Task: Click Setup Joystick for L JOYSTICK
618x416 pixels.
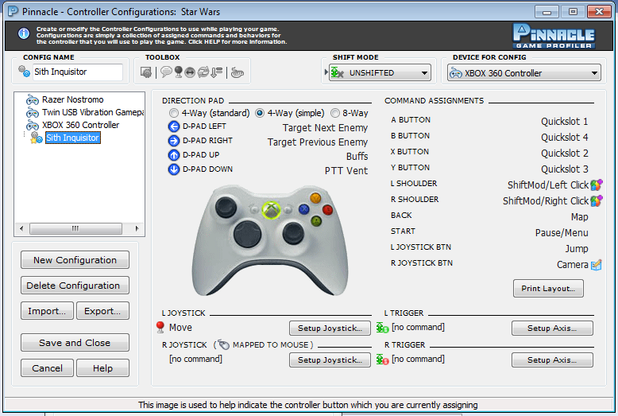Action: coord(330,328)
